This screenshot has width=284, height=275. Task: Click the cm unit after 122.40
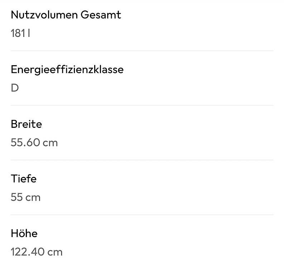click(x=55, y=252)
